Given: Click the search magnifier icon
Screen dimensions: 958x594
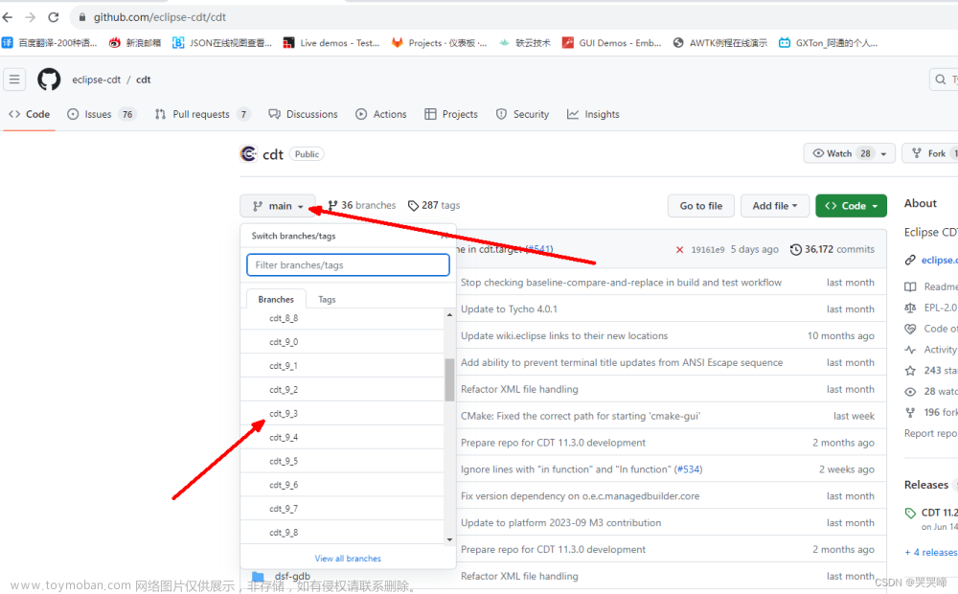Looking at the screenshot, I should (x=941, y=80).
